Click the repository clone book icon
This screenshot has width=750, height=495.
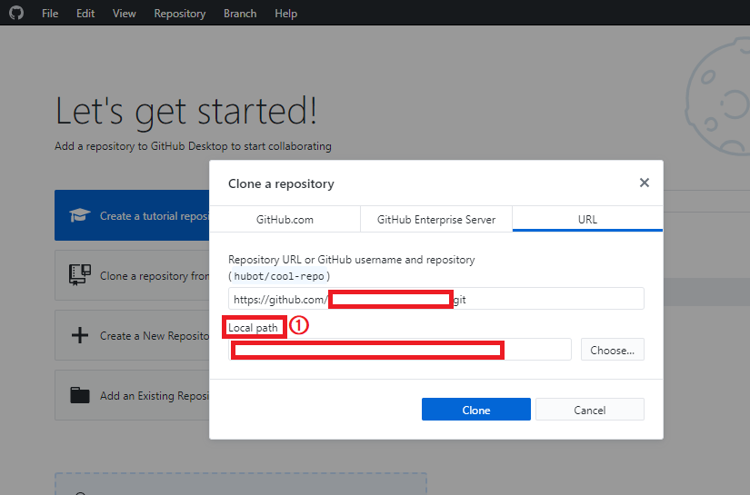click(x=79, y=274)
